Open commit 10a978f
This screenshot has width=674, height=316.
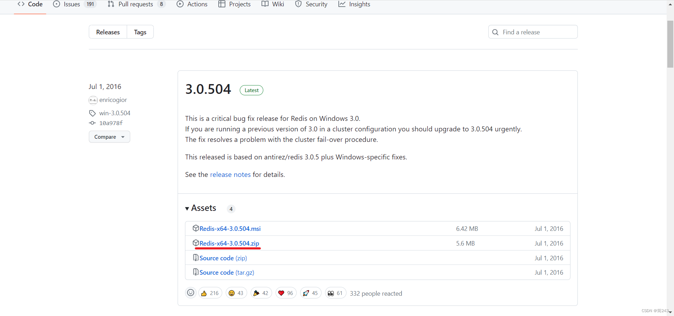click(111, 123)
